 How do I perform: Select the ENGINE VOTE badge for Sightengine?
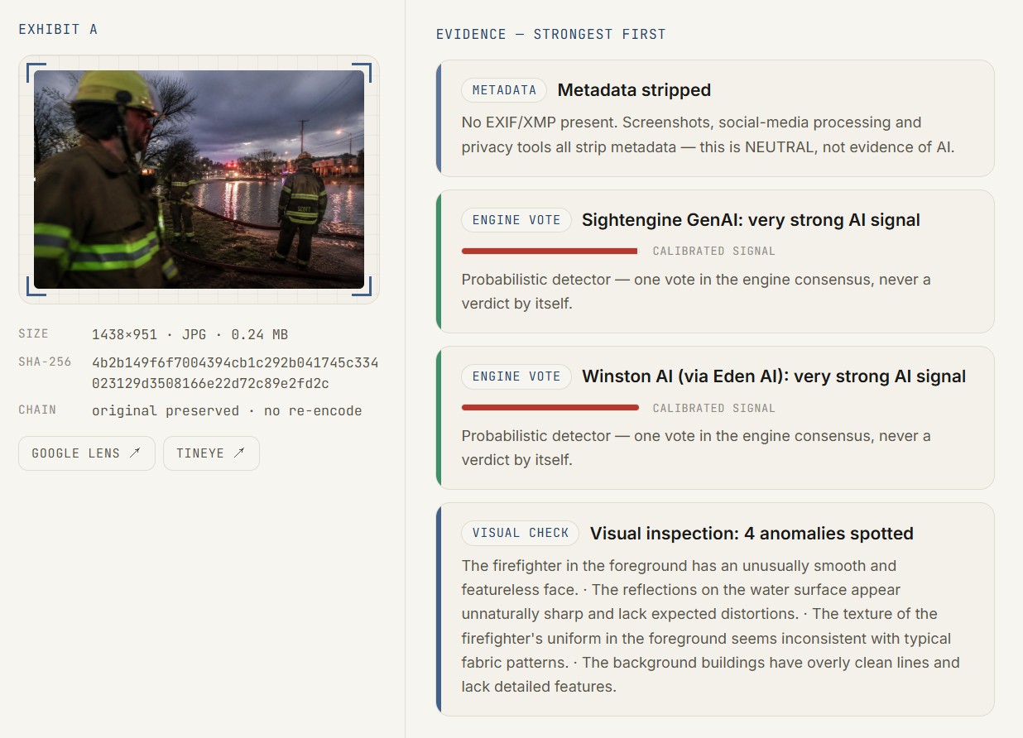pyautogui.click(x=516, y=220)
